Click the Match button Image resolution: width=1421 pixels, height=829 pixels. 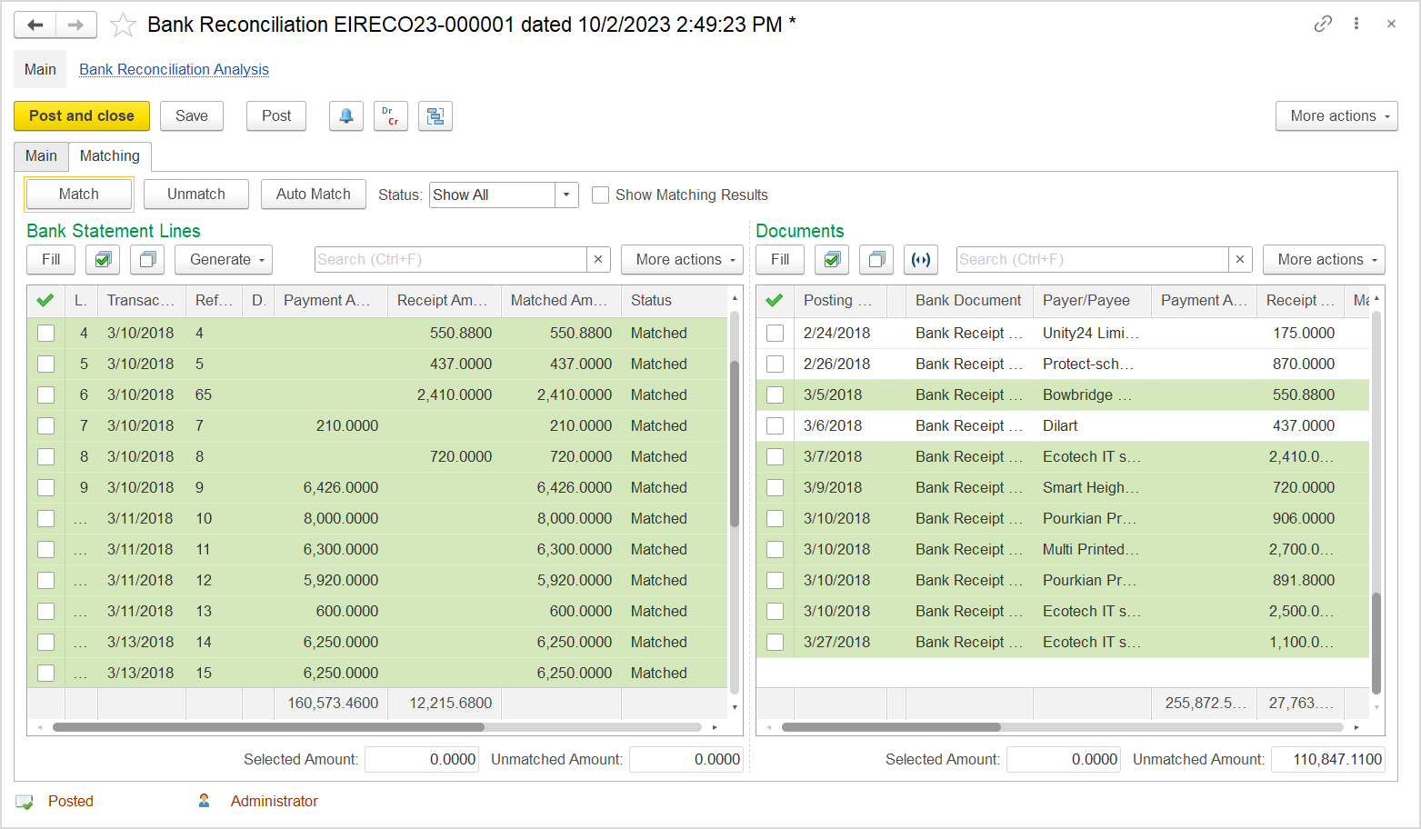click(x=79, y=195)
